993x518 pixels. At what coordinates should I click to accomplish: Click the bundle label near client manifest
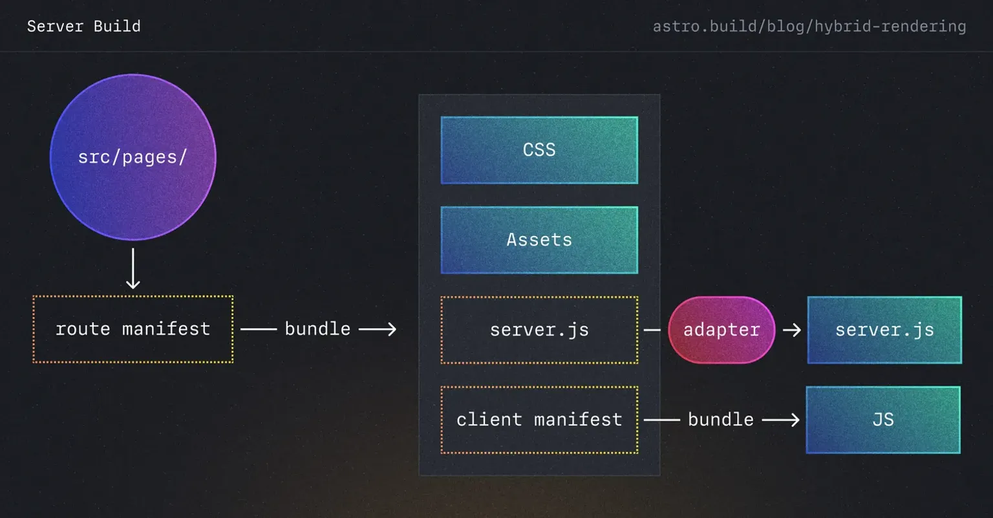coord(720,419)
